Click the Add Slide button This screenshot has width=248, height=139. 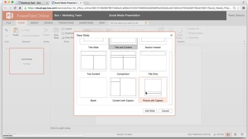[x=150, y=111]
